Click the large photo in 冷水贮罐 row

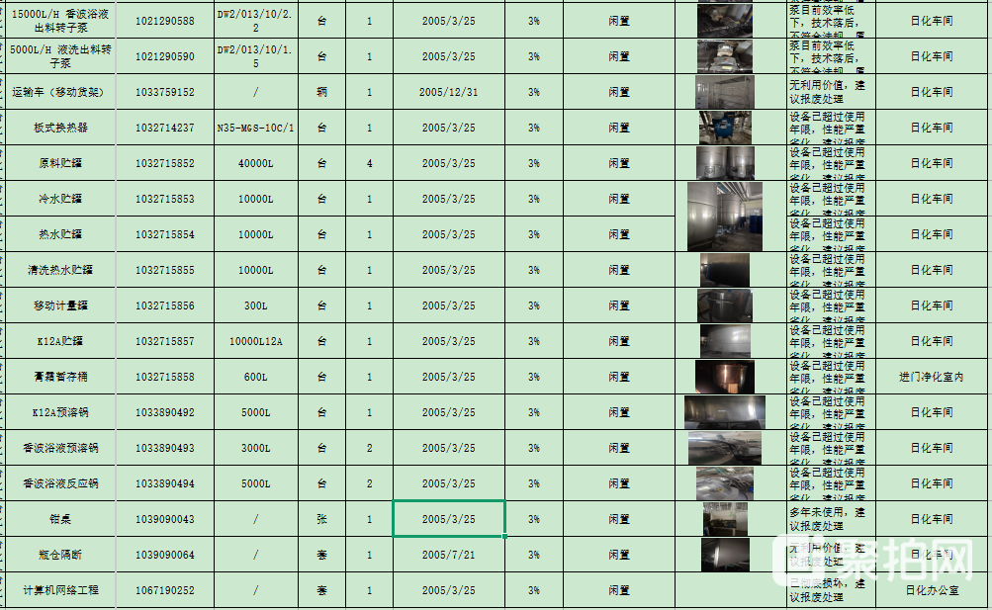724,216
